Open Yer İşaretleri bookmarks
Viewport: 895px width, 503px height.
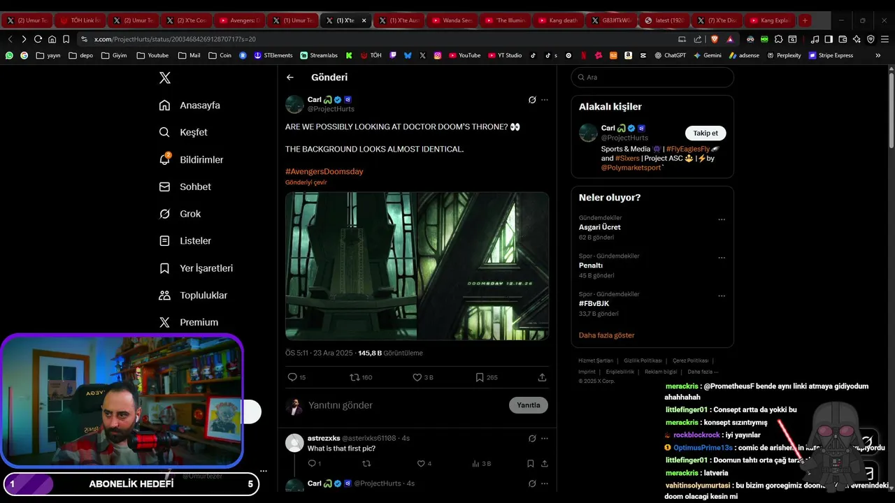pos(196,268)
